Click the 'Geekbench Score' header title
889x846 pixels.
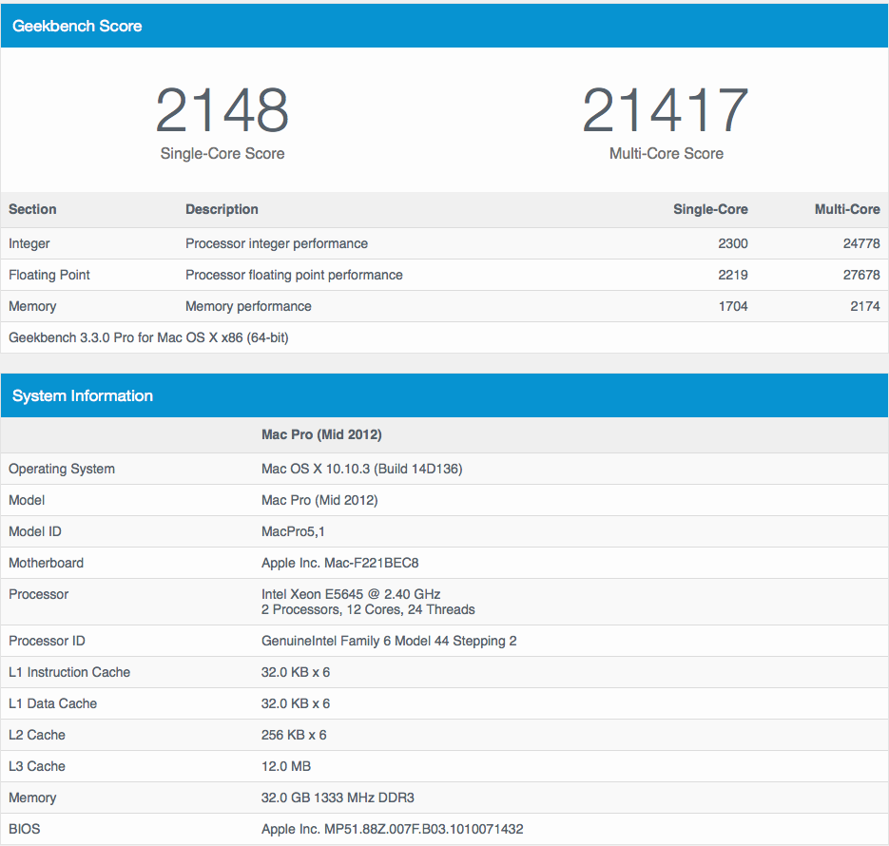pyautogui.click(x=77, y=26)
